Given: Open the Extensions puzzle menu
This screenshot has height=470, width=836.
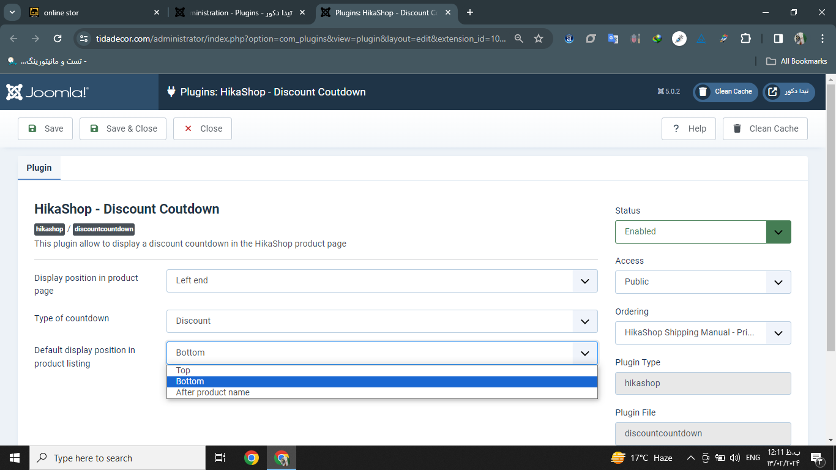Looking at the screenshot, I should click(745, 39).
